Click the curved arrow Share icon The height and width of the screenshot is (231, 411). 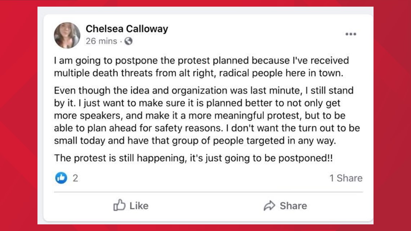click(x=269, y=206)
